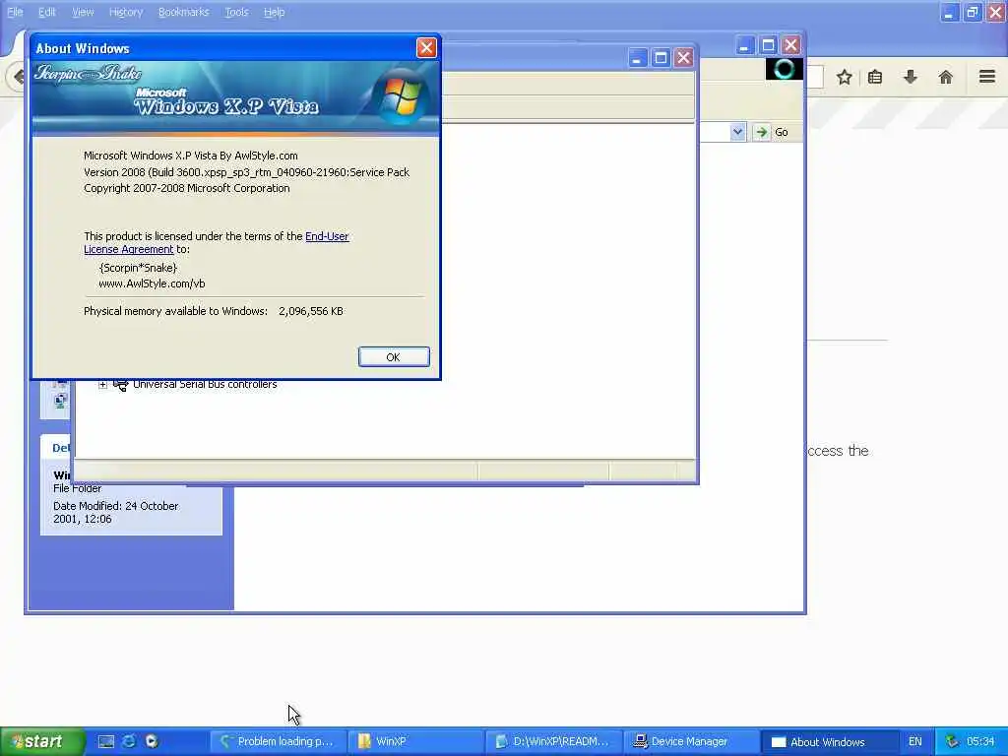Screen dimensions: 1008x756
Task: Maximize the WinXP Explorer window
Action: click(768, 45)
